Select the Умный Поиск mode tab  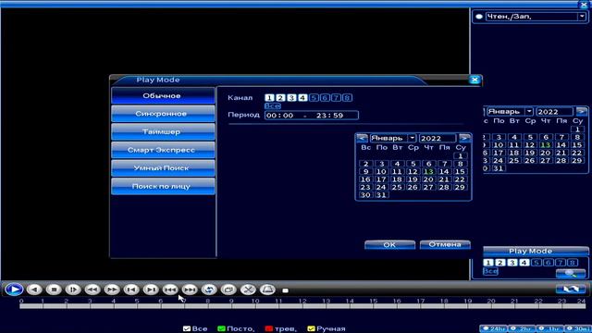[163, 168]
